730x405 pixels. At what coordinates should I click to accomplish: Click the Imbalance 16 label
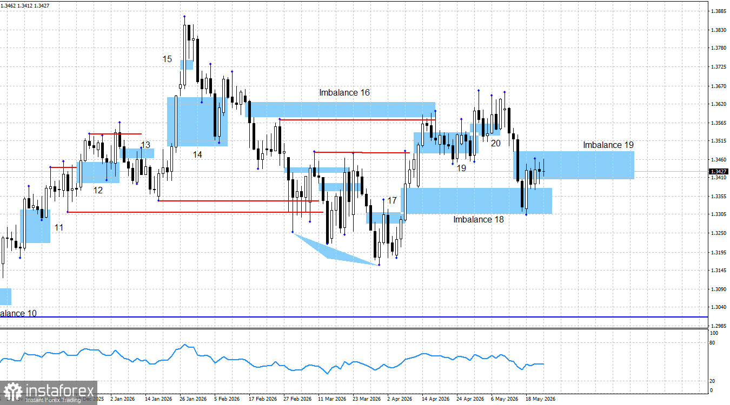pos(344,93)
